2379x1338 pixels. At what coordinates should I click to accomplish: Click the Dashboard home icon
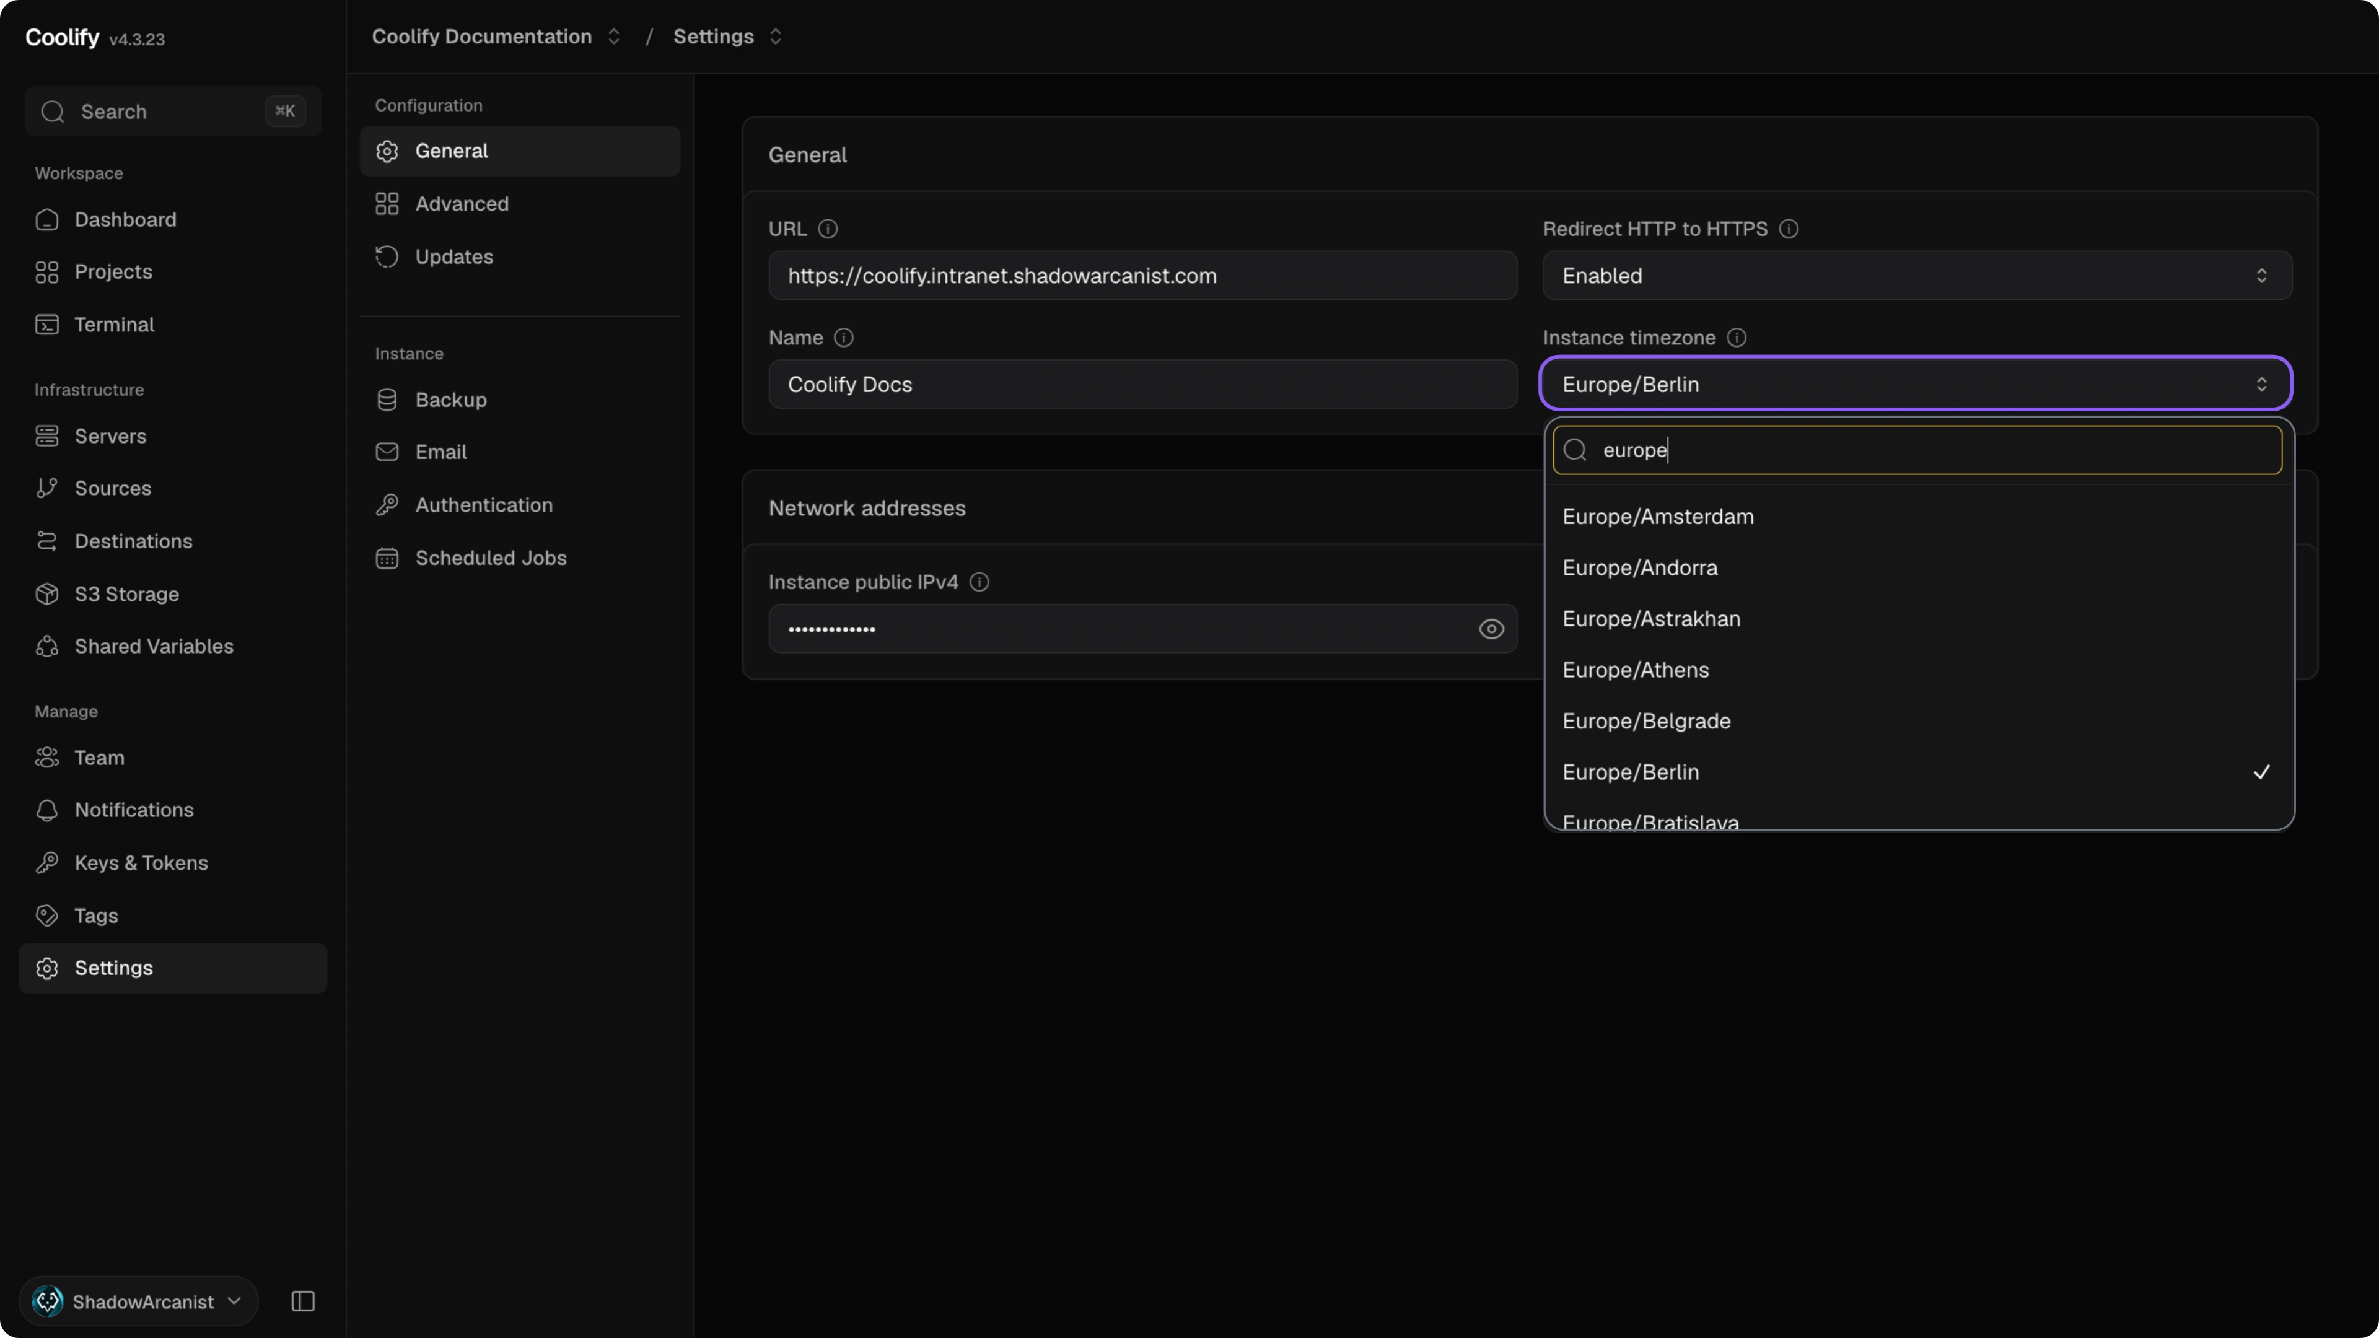tap(47, 220)
